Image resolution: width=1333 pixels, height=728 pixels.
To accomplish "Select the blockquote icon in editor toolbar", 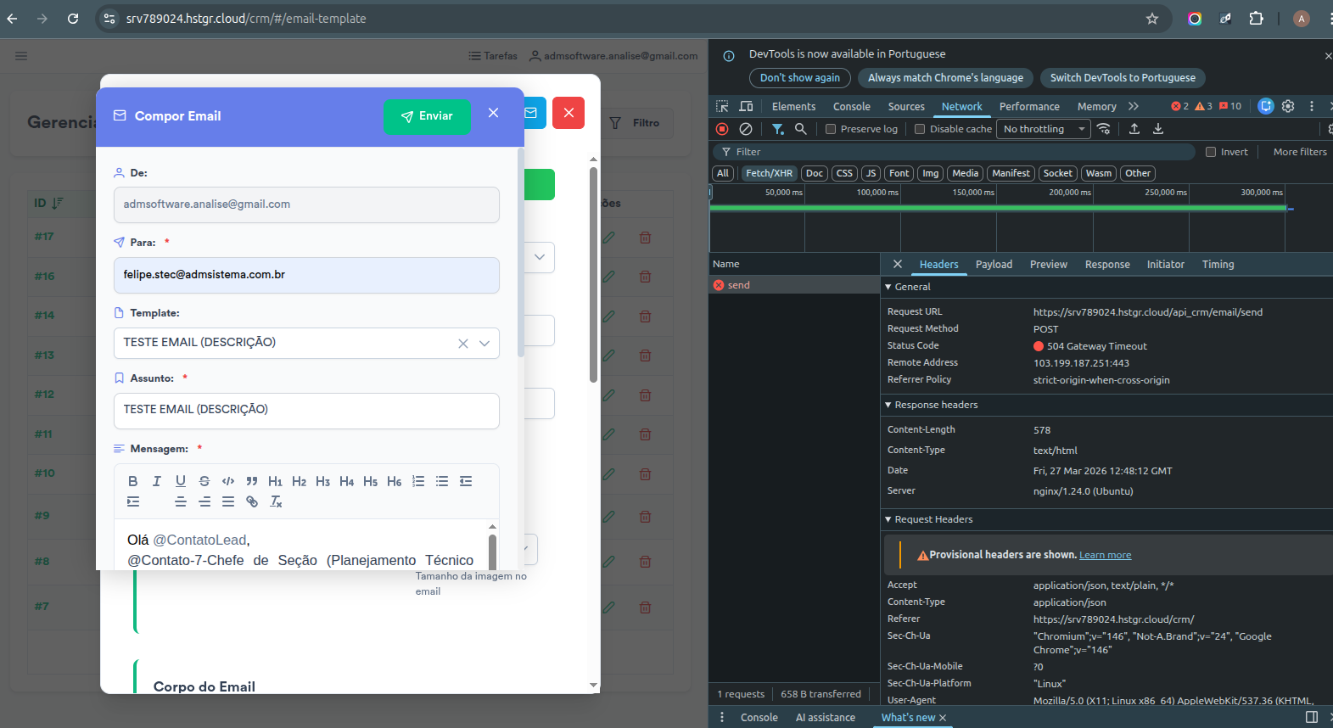I will 252,481.
